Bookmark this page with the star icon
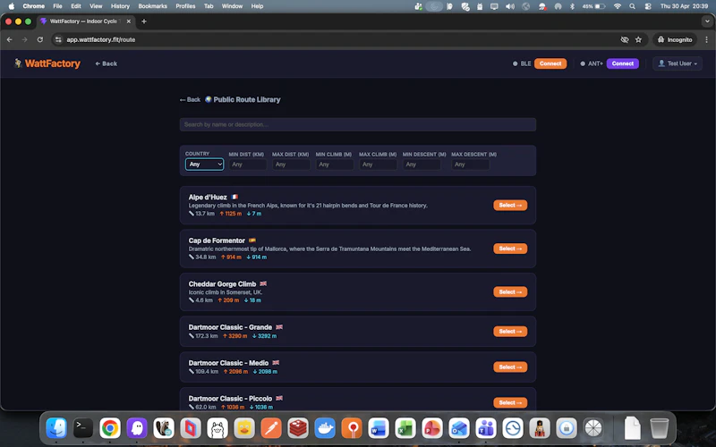 point(638,39)
